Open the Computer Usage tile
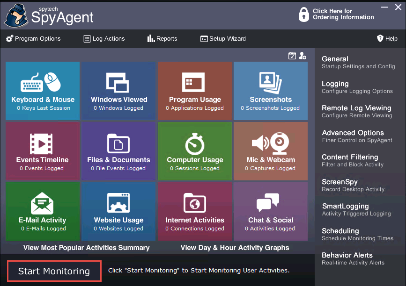The image size is (406, 286). pyautogui.click(x=195, y=151)
